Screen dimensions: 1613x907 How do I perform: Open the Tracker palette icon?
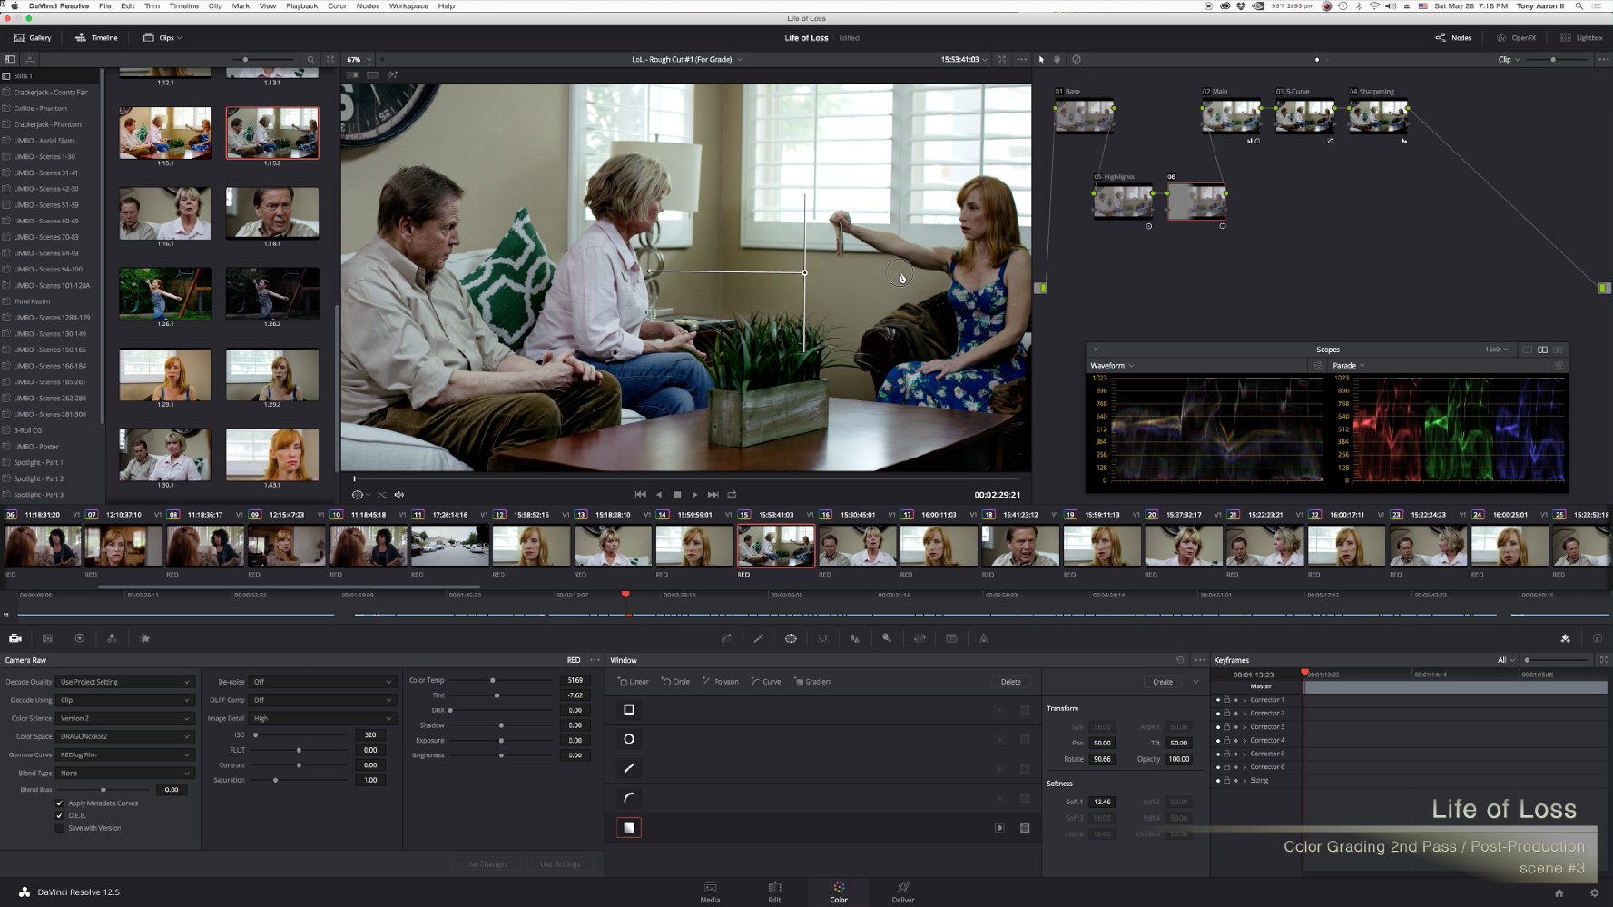[823, 638]
